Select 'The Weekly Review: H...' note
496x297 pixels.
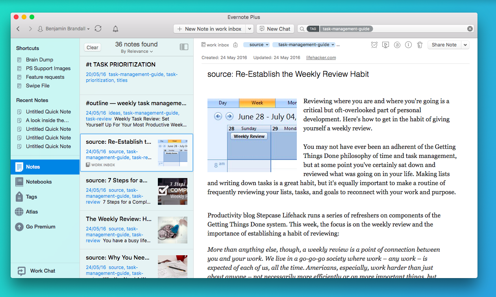137,230
